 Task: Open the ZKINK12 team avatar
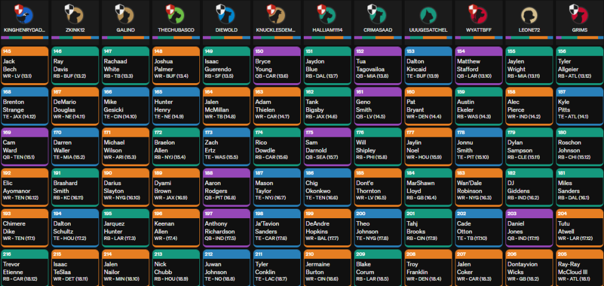[x=75, y=13]
